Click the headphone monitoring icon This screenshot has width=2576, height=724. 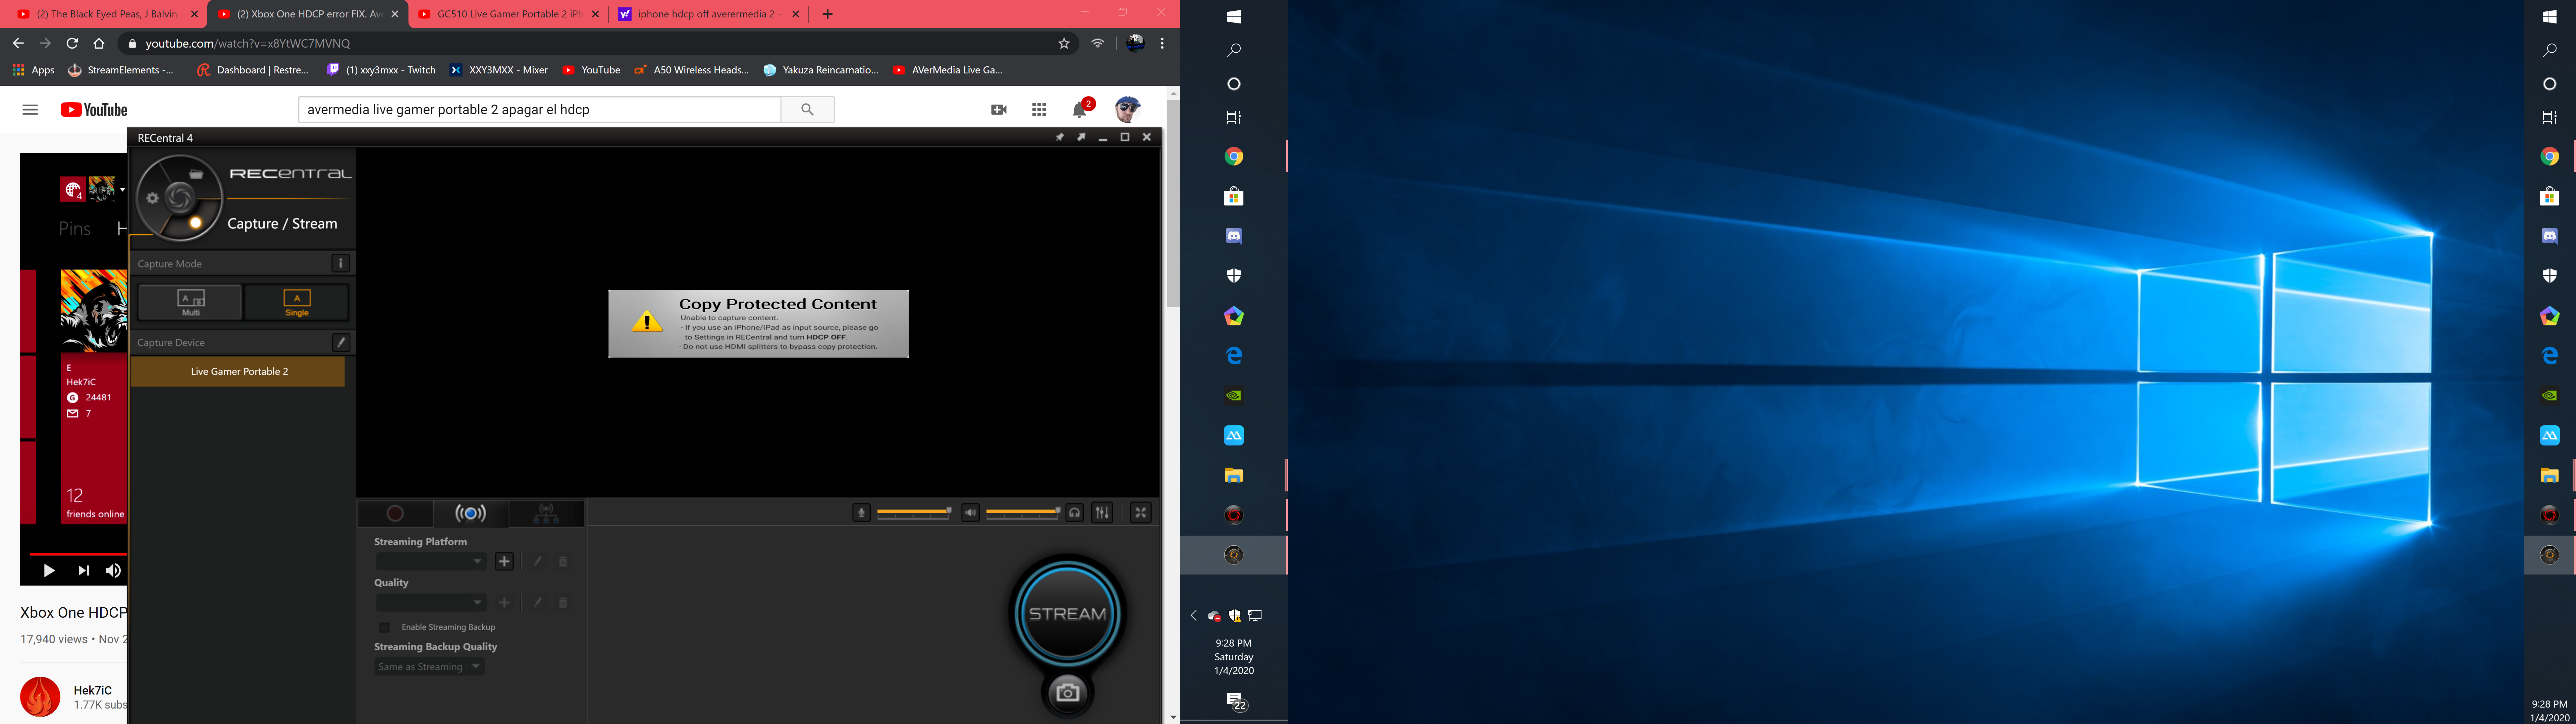click(1074, 513)
